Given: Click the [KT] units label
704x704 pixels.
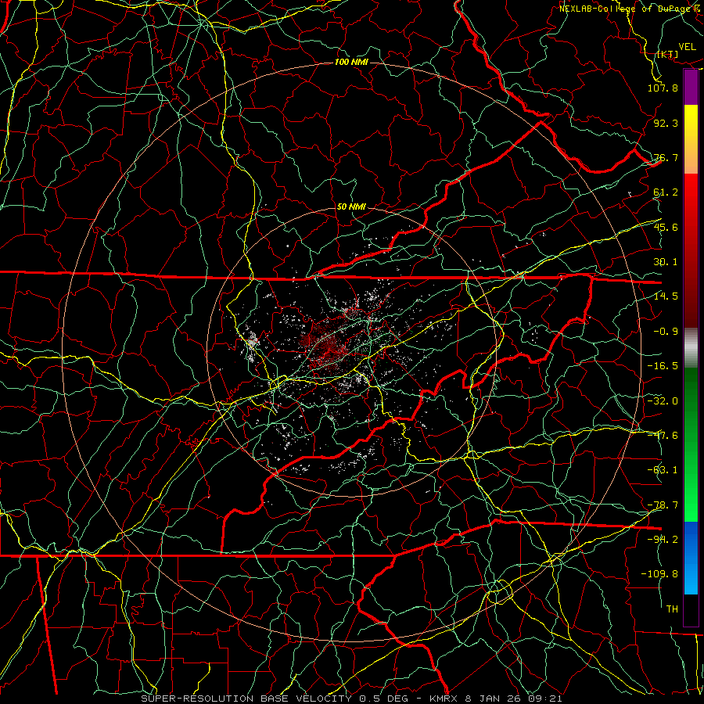Looking at the screenshot, I should (x=667, y=54).
